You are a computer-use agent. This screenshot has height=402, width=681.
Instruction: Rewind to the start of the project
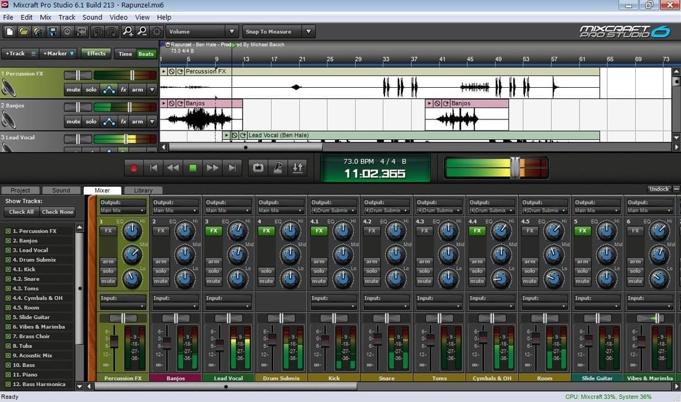click(x=154, y=168)
